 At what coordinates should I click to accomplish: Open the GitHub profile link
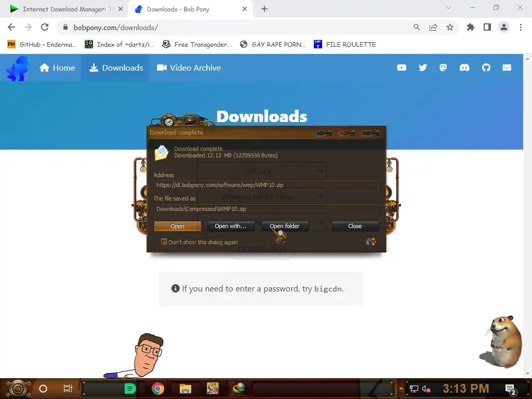tap(486, 68)
